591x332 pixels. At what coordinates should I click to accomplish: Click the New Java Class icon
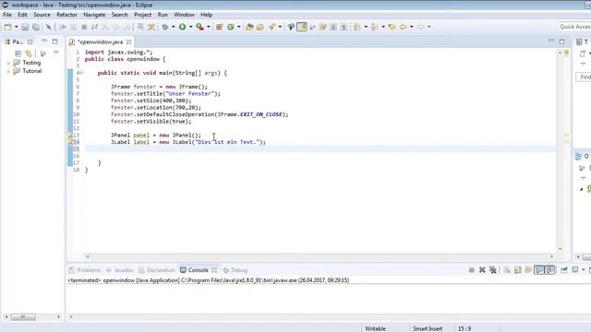[230, 27]
